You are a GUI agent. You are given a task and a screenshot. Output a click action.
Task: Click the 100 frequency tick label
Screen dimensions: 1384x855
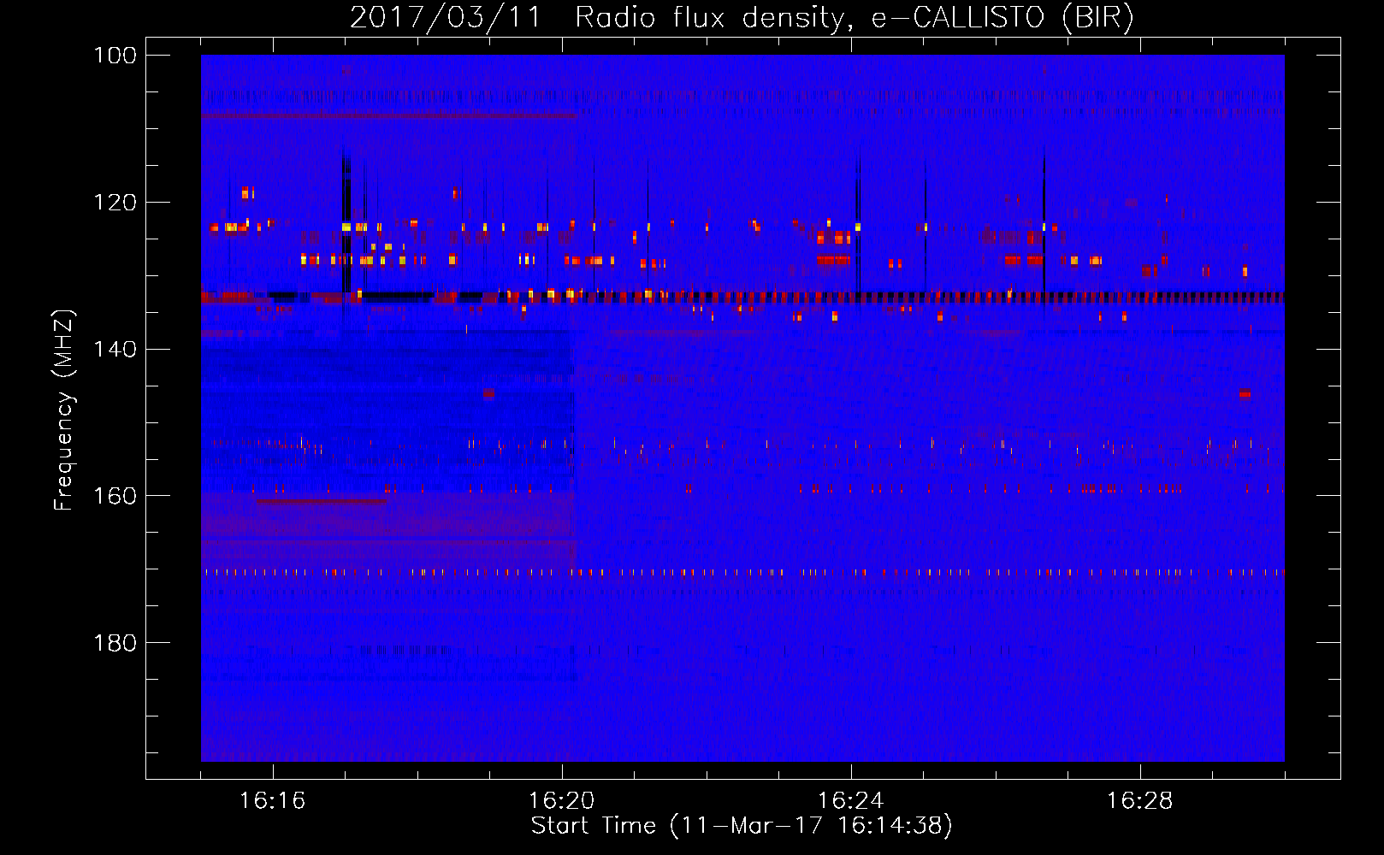[115, 56]
